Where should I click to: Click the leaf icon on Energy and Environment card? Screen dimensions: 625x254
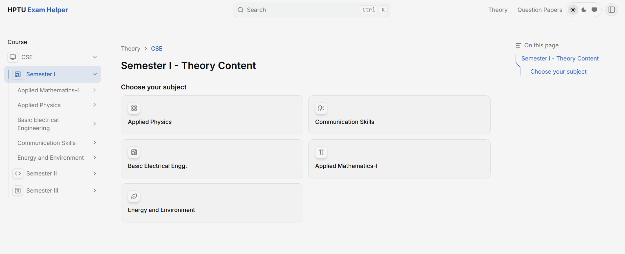[134, 196]
